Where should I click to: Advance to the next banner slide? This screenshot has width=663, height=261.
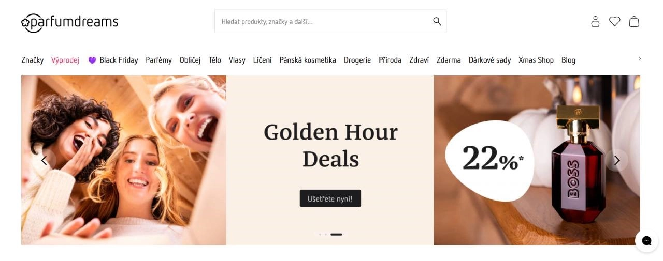[616, 160]
